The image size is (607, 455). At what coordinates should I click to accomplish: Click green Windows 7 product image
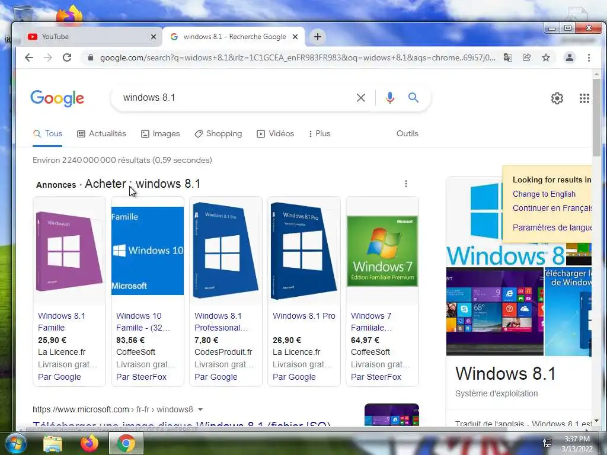click(x=382, y=251)
